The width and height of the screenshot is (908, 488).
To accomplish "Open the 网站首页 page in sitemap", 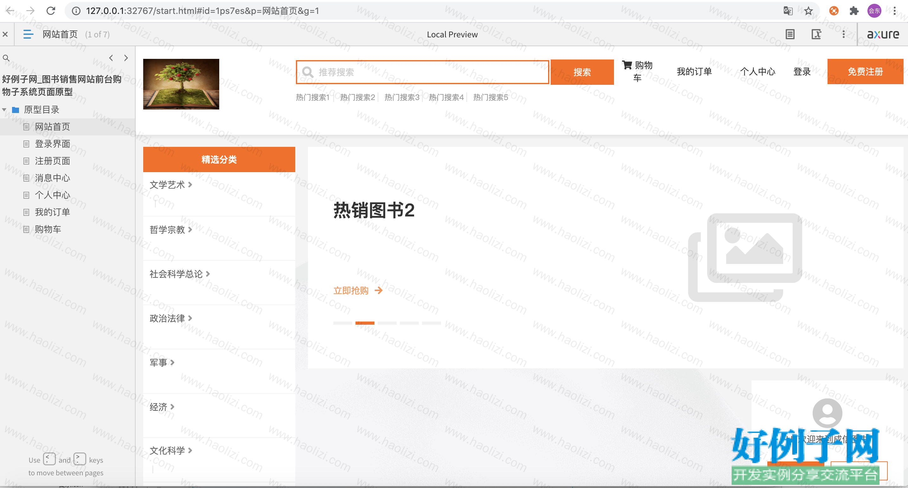I will (52, 127).
